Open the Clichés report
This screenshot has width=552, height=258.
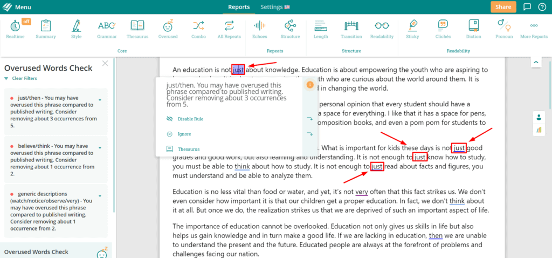[x=443, y=29]
